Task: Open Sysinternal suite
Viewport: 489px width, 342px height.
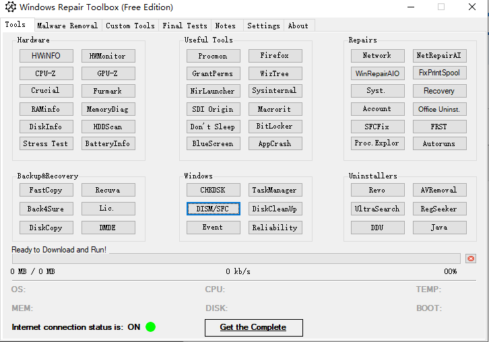Action: 275,91
